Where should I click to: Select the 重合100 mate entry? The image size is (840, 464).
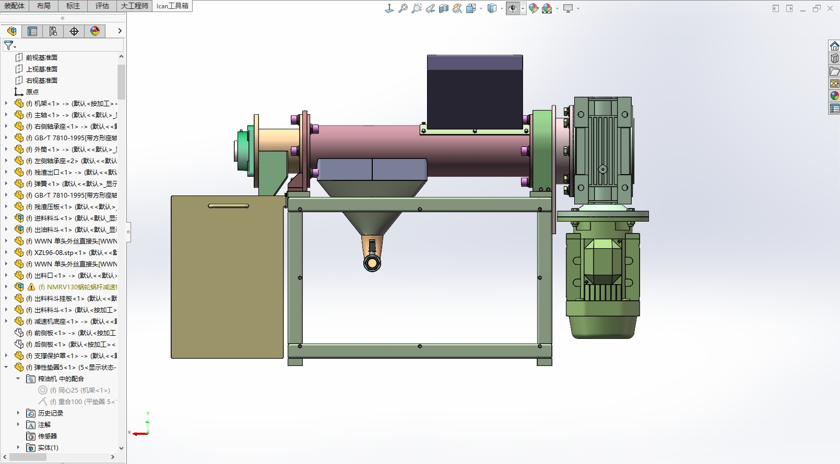click(77, 401)
